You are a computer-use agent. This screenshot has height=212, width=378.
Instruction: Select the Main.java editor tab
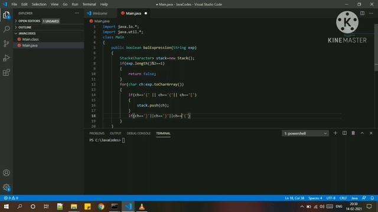pos(133,13)
